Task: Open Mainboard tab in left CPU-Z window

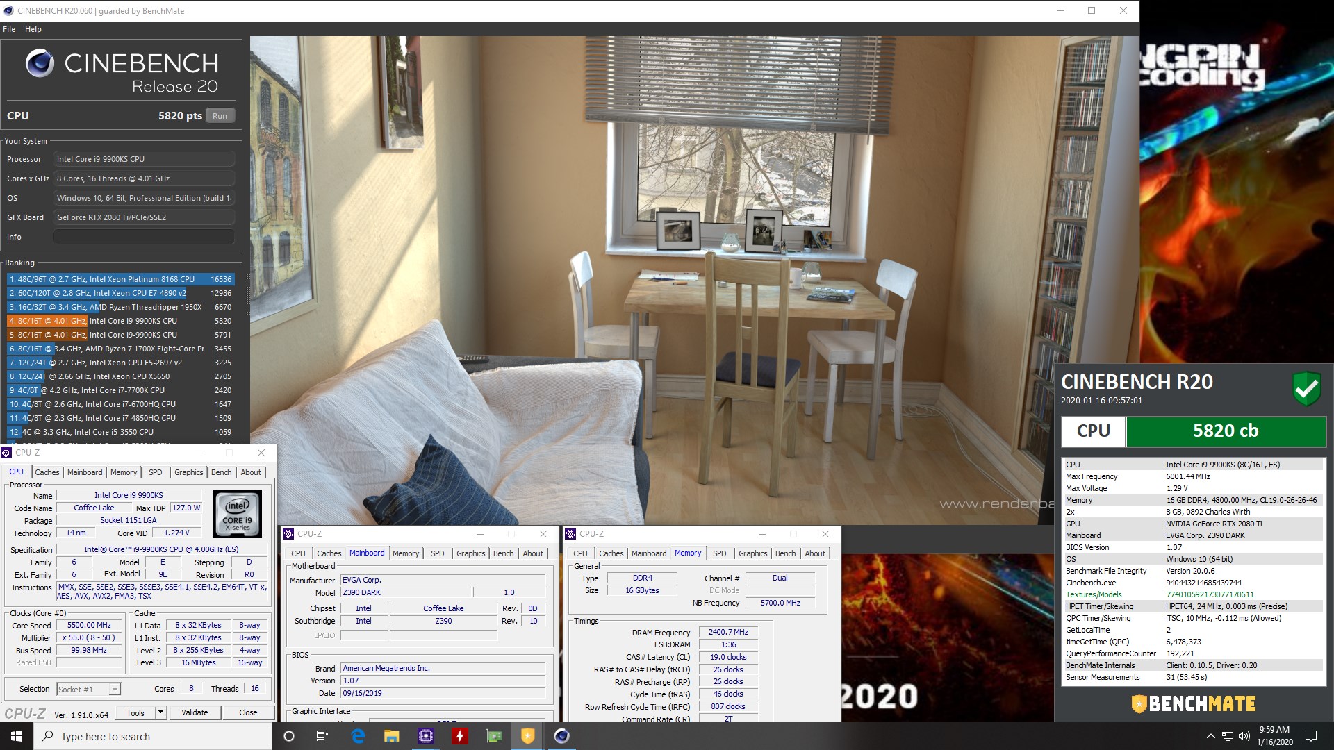Action: 85,472
